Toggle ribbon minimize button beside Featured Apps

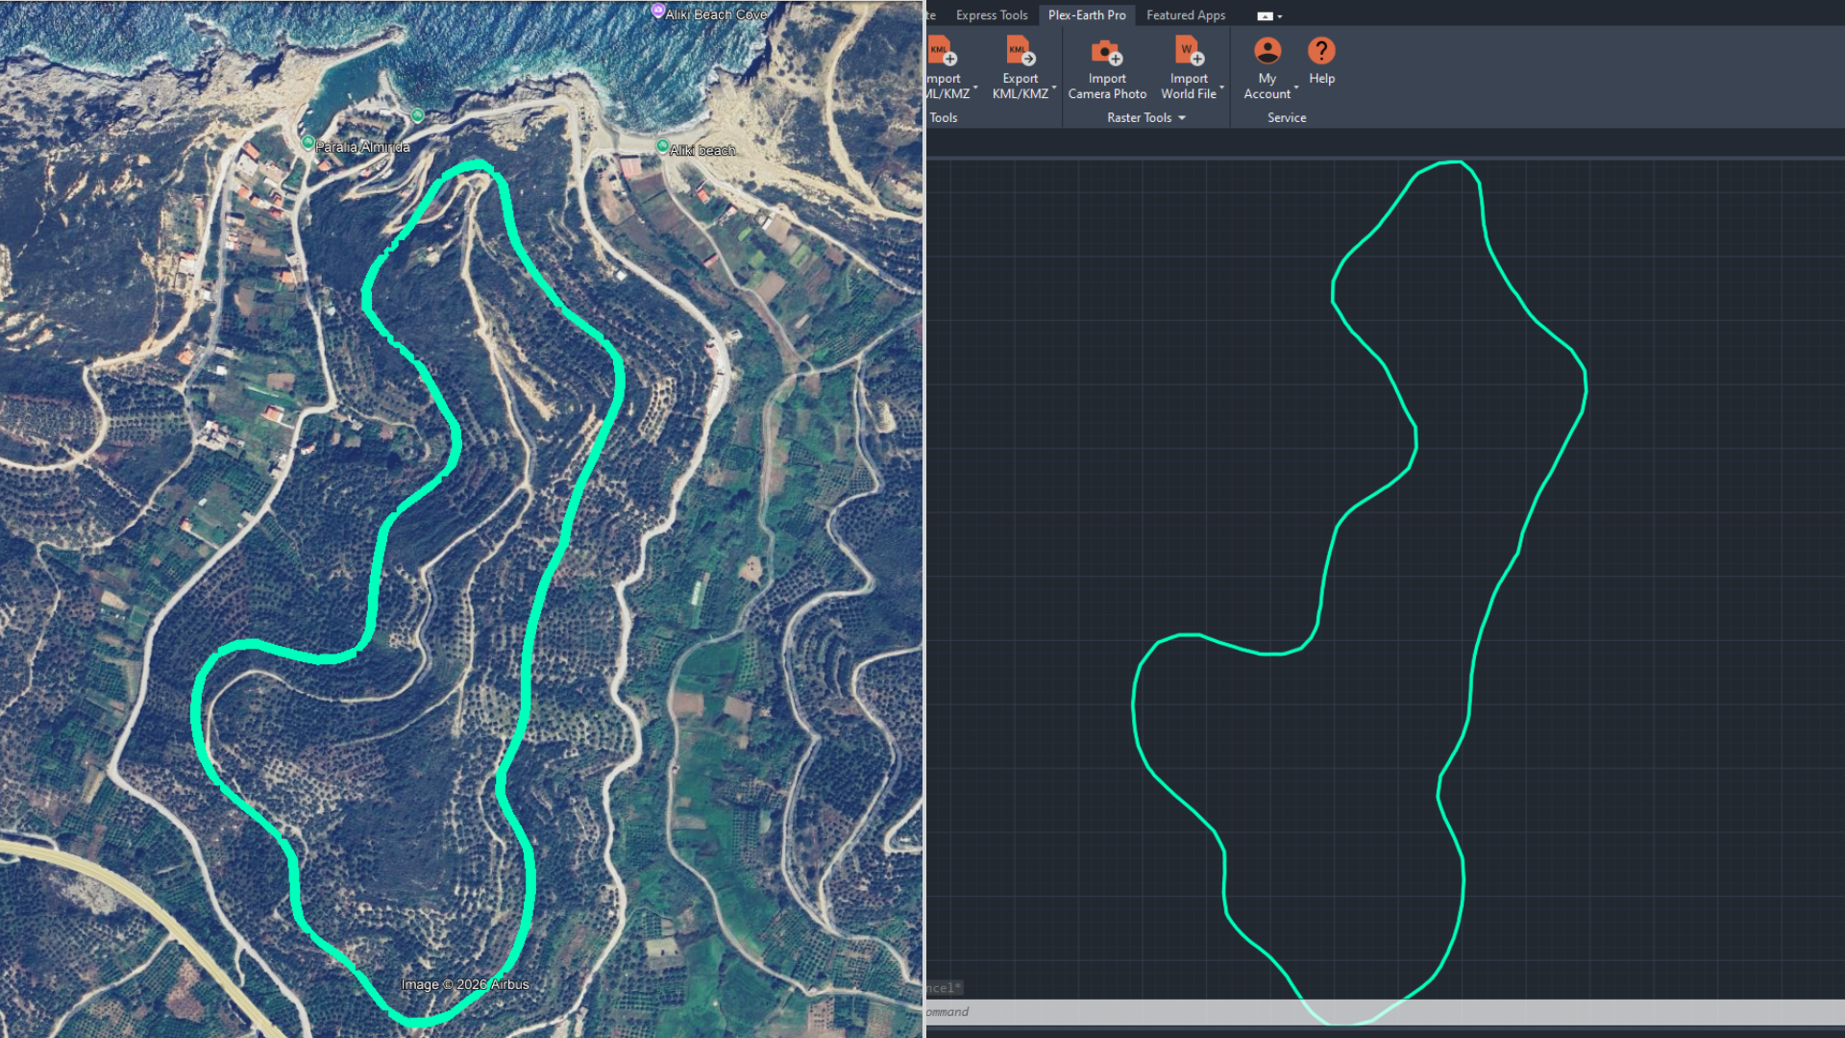coord(1264,16)
